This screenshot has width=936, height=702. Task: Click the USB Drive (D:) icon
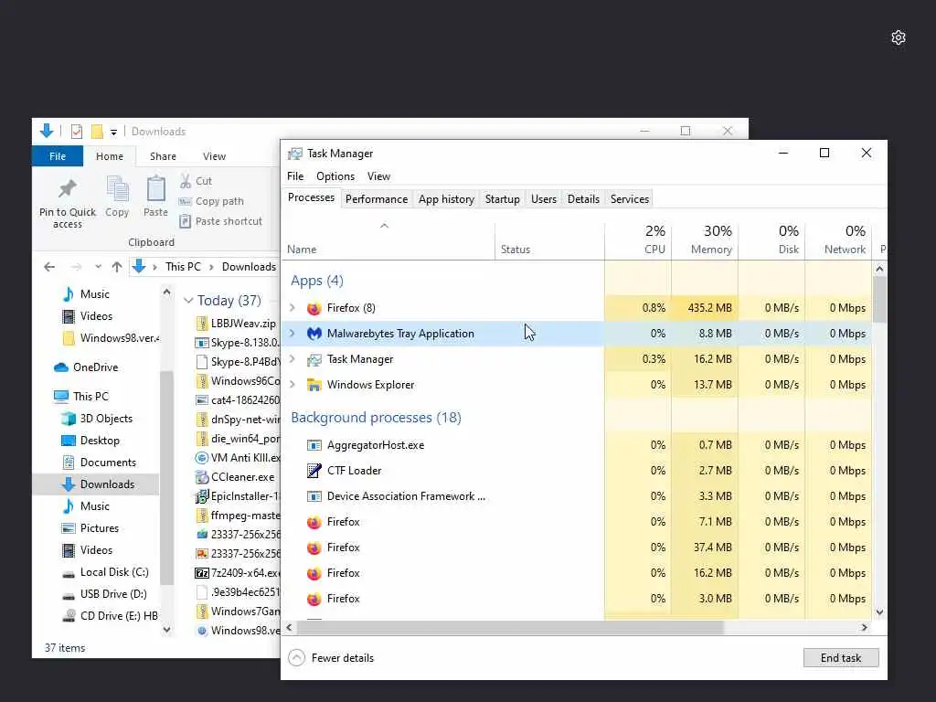69,595
